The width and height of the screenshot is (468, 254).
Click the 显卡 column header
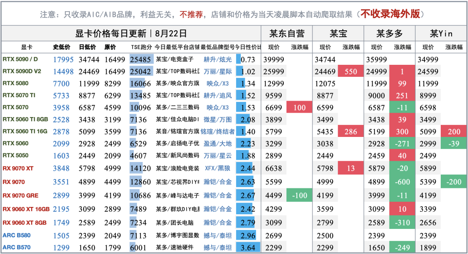click(26, 47)
